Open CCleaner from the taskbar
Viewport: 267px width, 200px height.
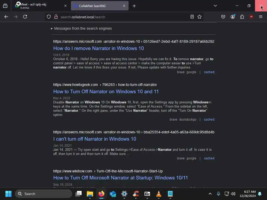pos(136,194)
